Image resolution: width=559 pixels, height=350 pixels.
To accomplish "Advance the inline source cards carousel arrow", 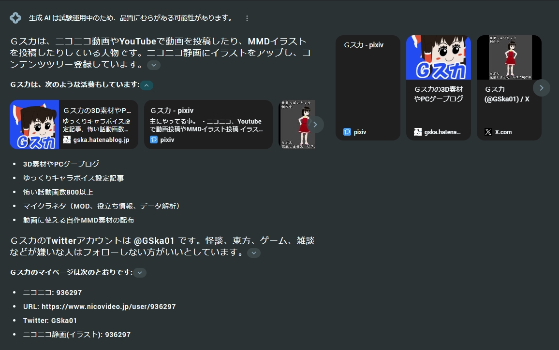I will coord(315,125).
